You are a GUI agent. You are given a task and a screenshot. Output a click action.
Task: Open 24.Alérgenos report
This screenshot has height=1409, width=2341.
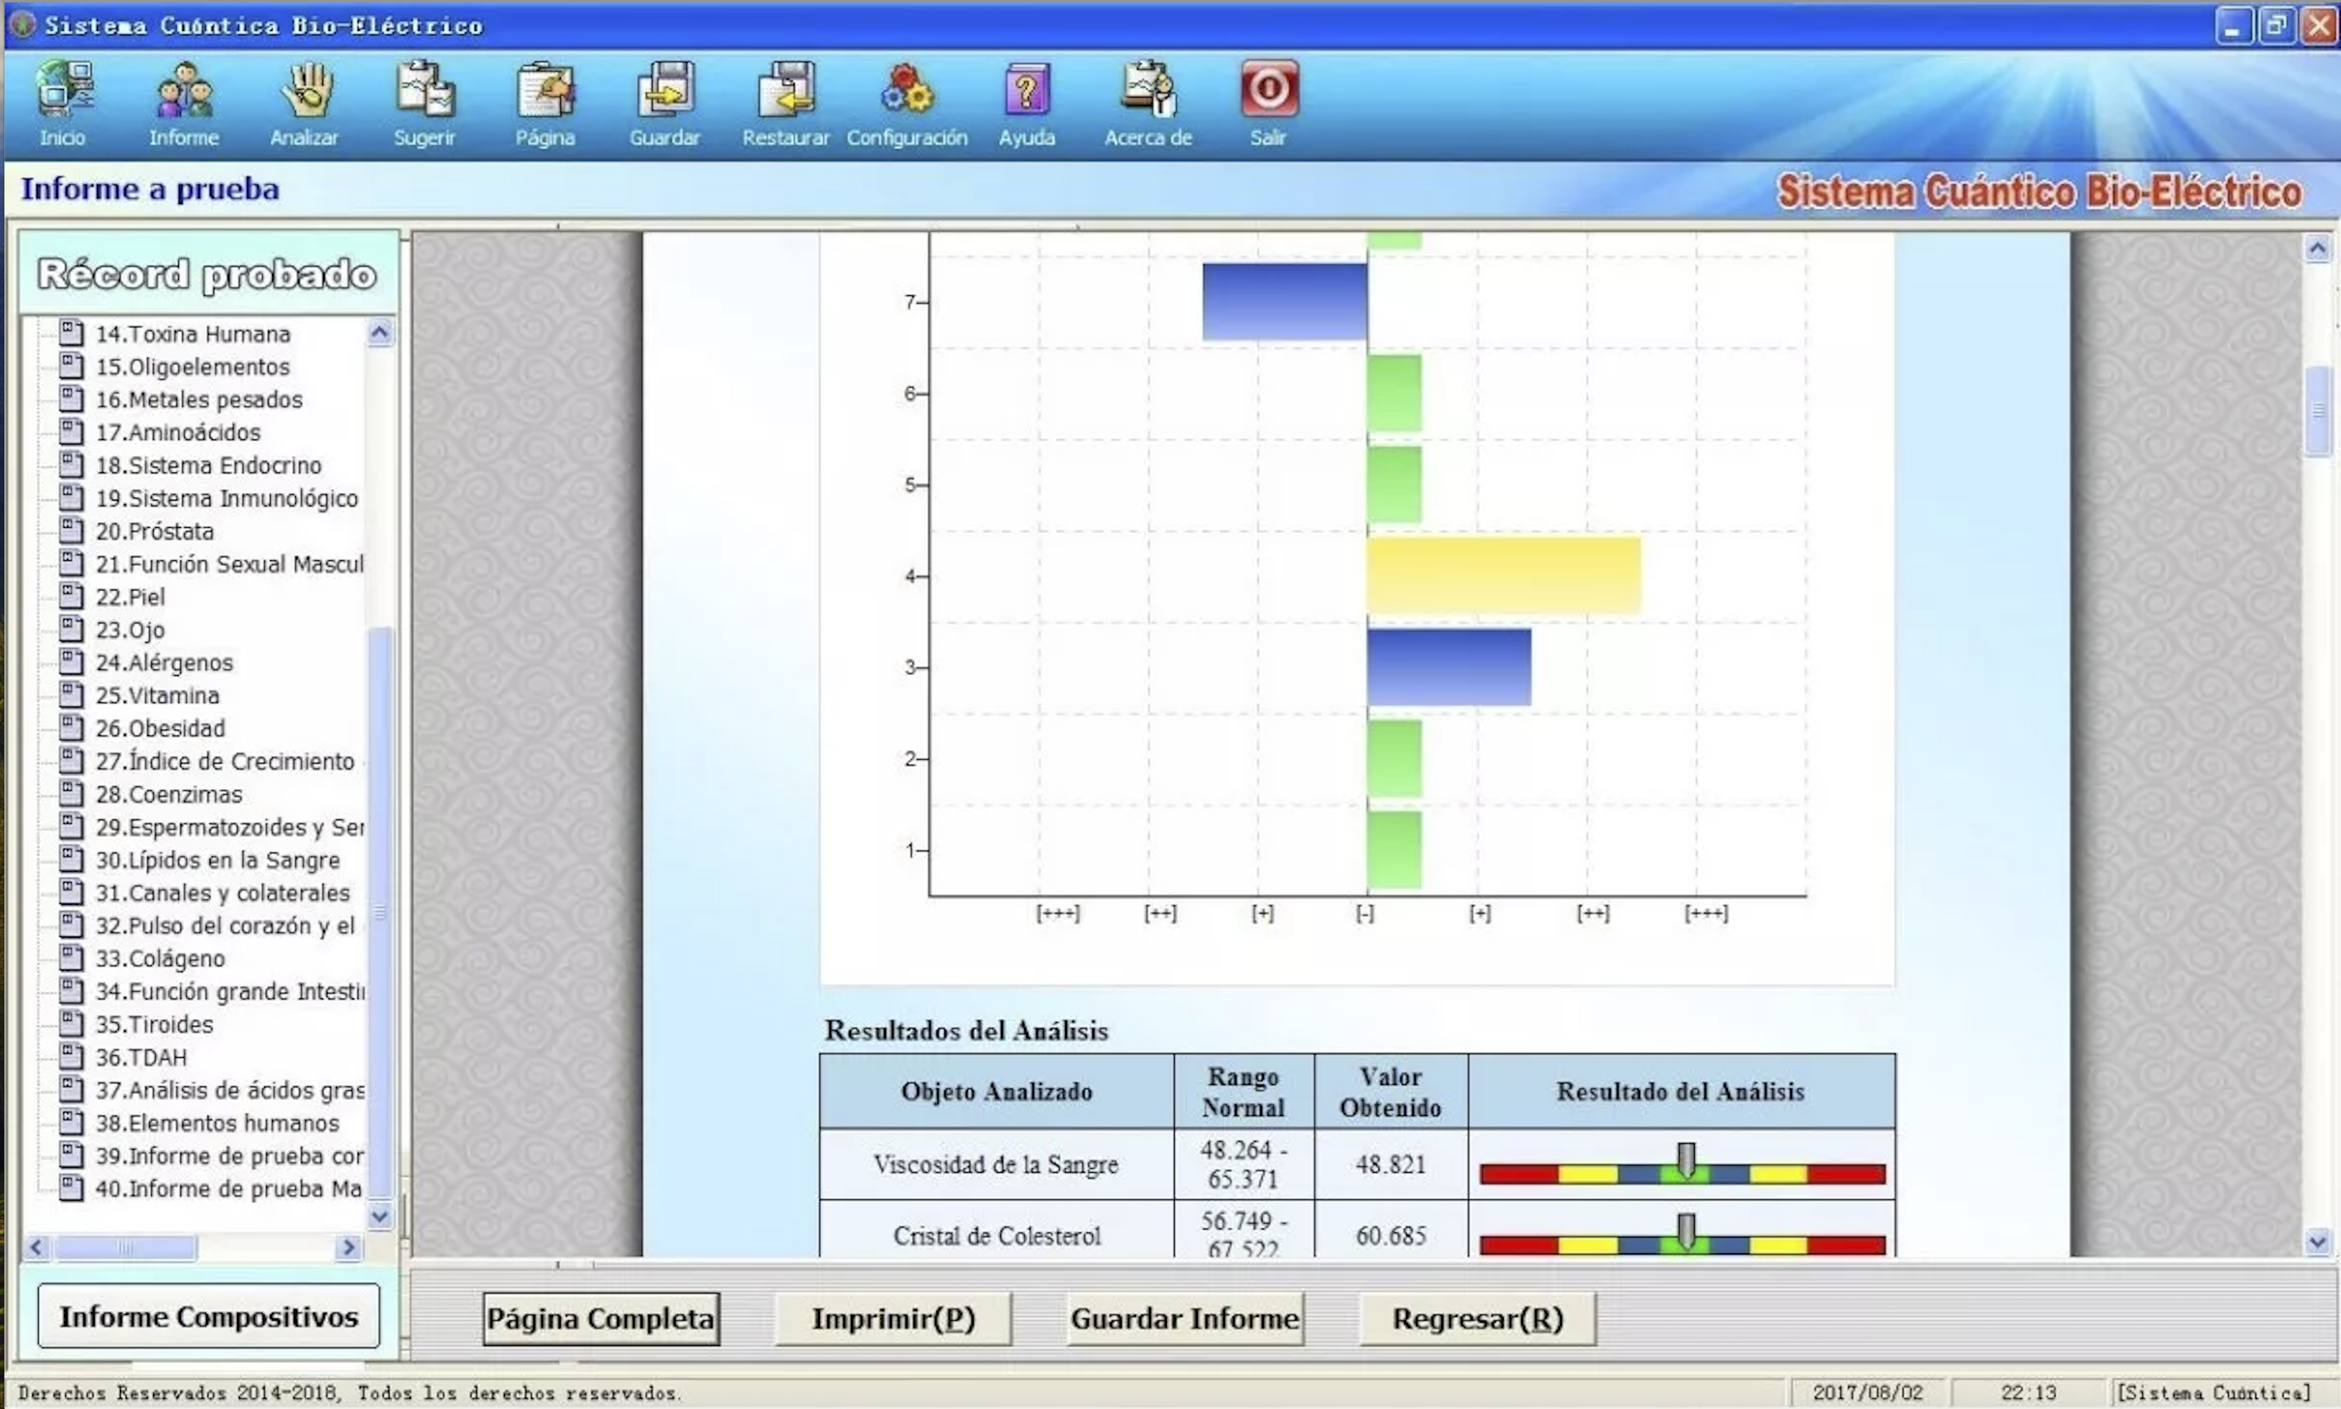pyautogui.click(x=164, y=663)
